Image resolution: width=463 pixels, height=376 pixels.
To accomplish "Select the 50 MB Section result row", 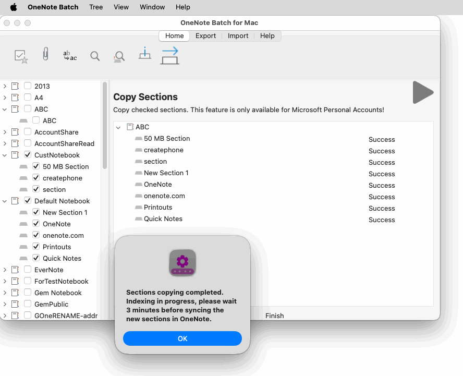I will [167, 139].
